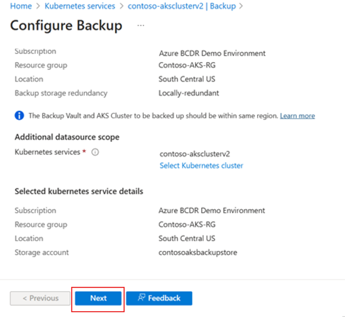Screen dimensions: 345x317
Task: Click the chevron after the Home breadcrumb
Action: [38, 6]
